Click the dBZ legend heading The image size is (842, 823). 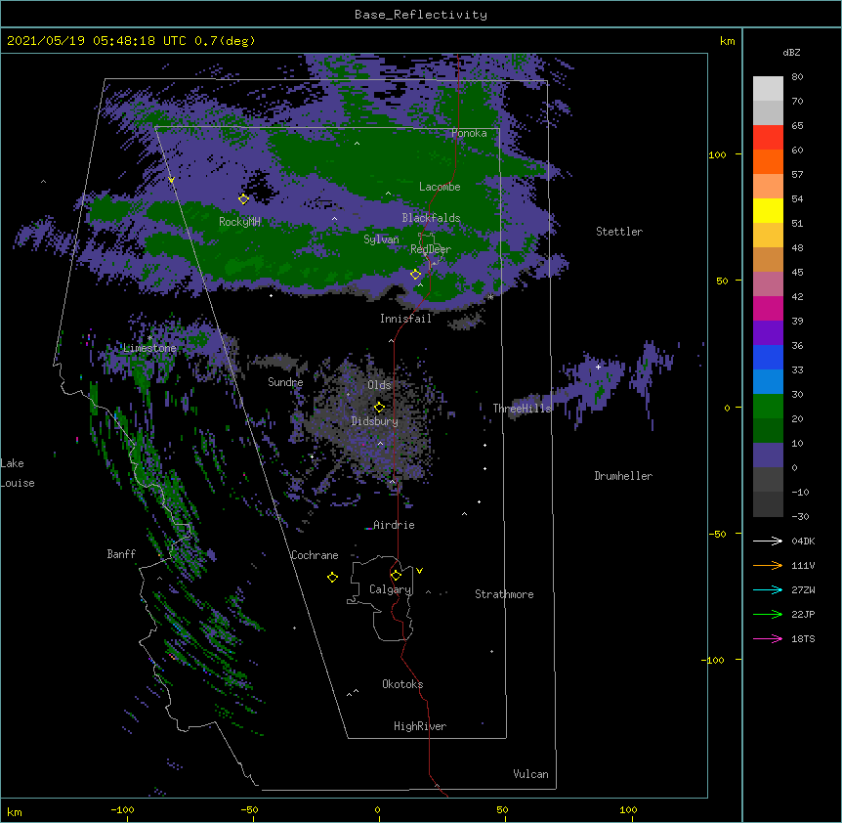[x=791, y=53]
